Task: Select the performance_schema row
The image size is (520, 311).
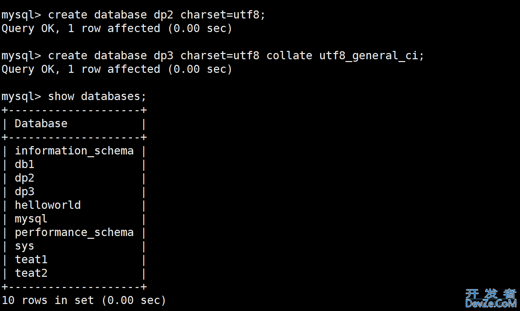Action: click(x=74, y=233)
